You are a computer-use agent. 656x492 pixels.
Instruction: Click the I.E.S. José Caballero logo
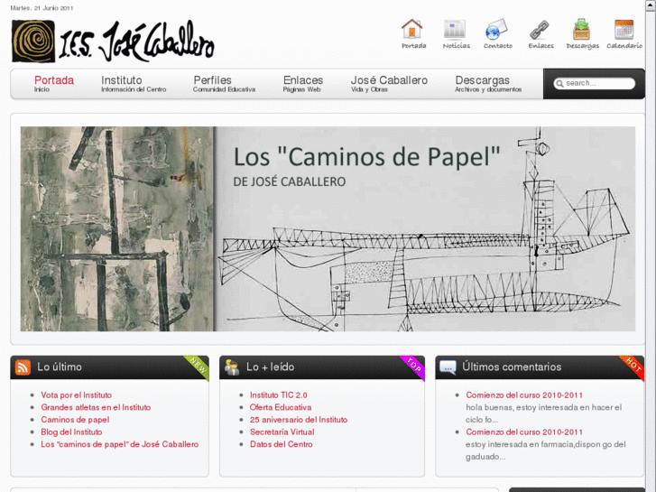[113, 41]
